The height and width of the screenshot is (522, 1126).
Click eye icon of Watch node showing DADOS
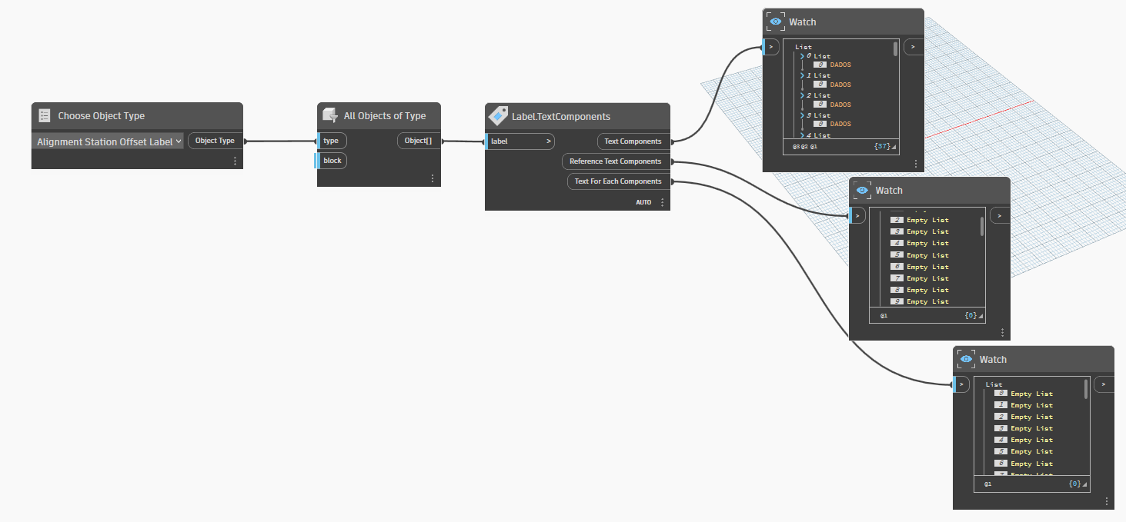[x=775, y=22]
